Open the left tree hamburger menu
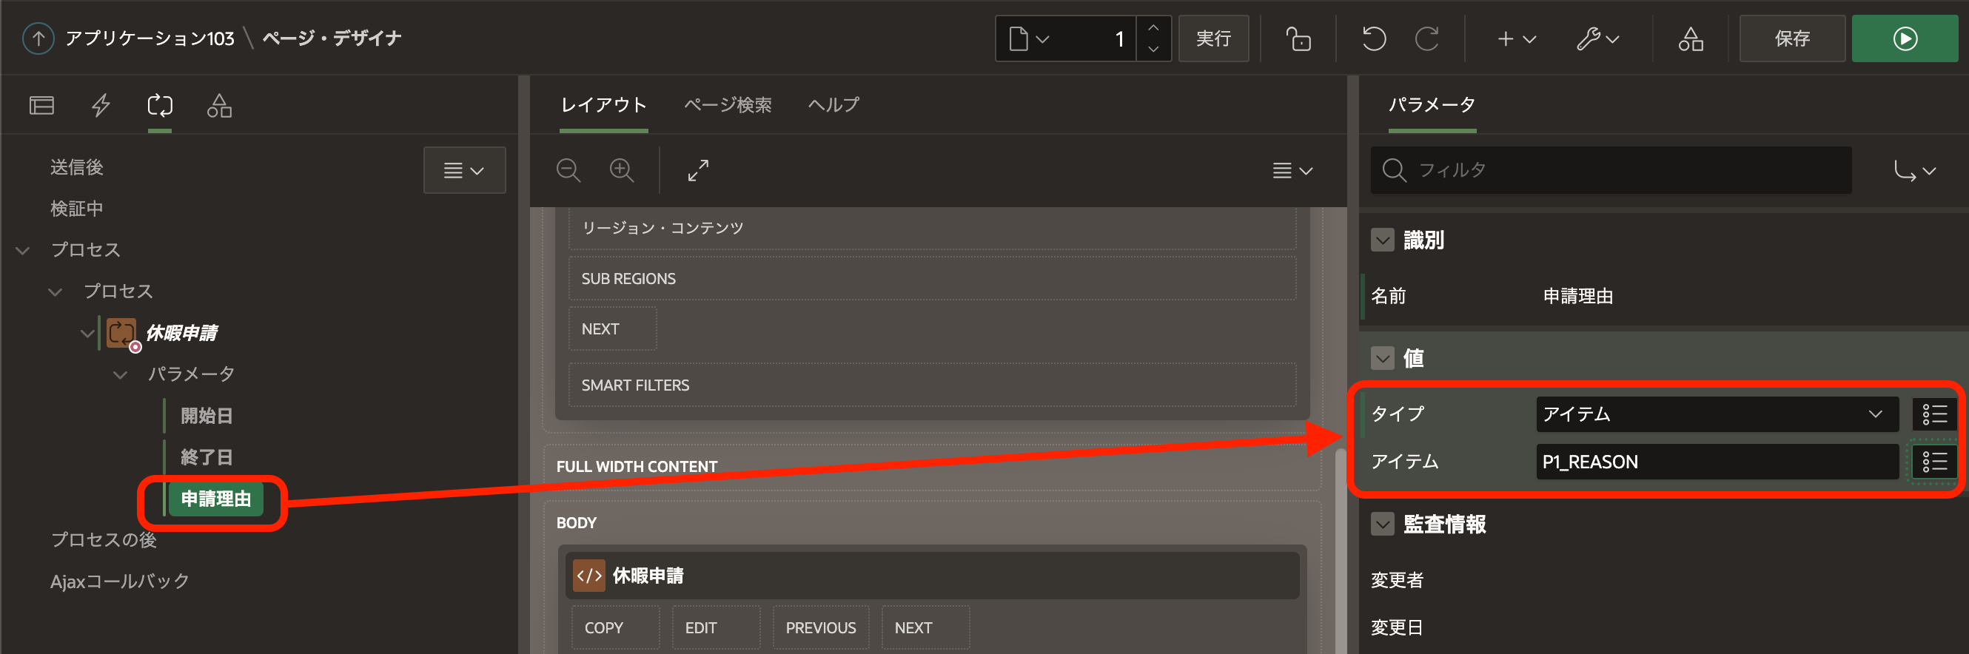The width and height of the screenshot is (1969, 654). point(464,169)
